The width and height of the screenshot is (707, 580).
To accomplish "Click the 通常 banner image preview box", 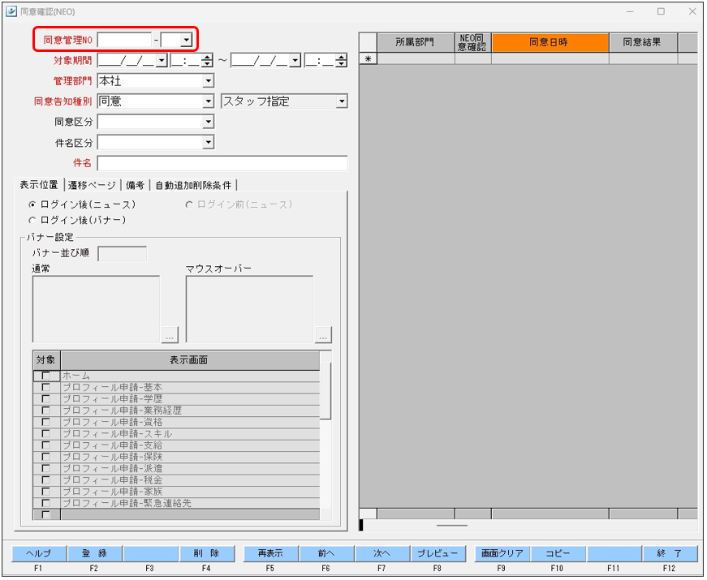I will coord(96,309).
